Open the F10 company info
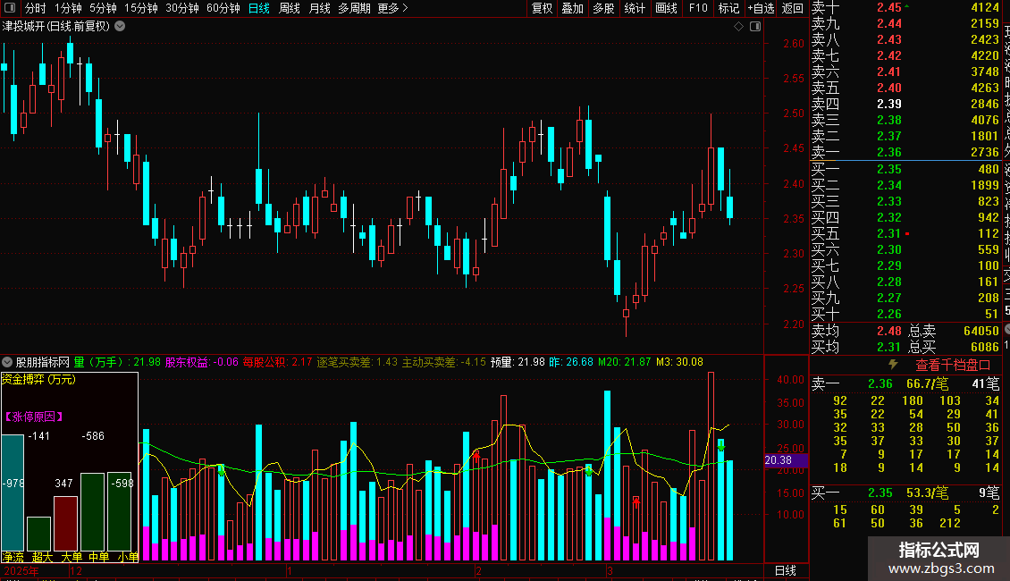1010x581 pixels. 697,8
